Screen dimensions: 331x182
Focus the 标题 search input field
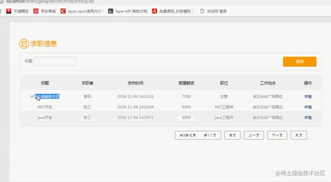[x=55, y=61]
